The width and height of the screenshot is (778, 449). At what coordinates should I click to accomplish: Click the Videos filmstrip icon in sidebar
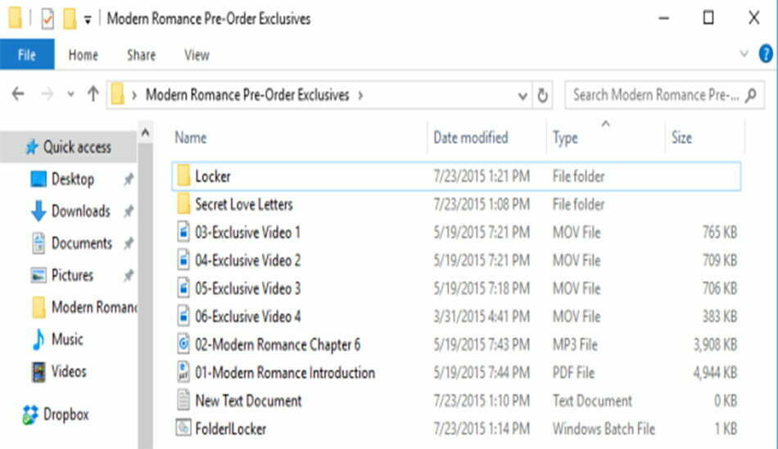pyautogui.click(x=38, y=372)
